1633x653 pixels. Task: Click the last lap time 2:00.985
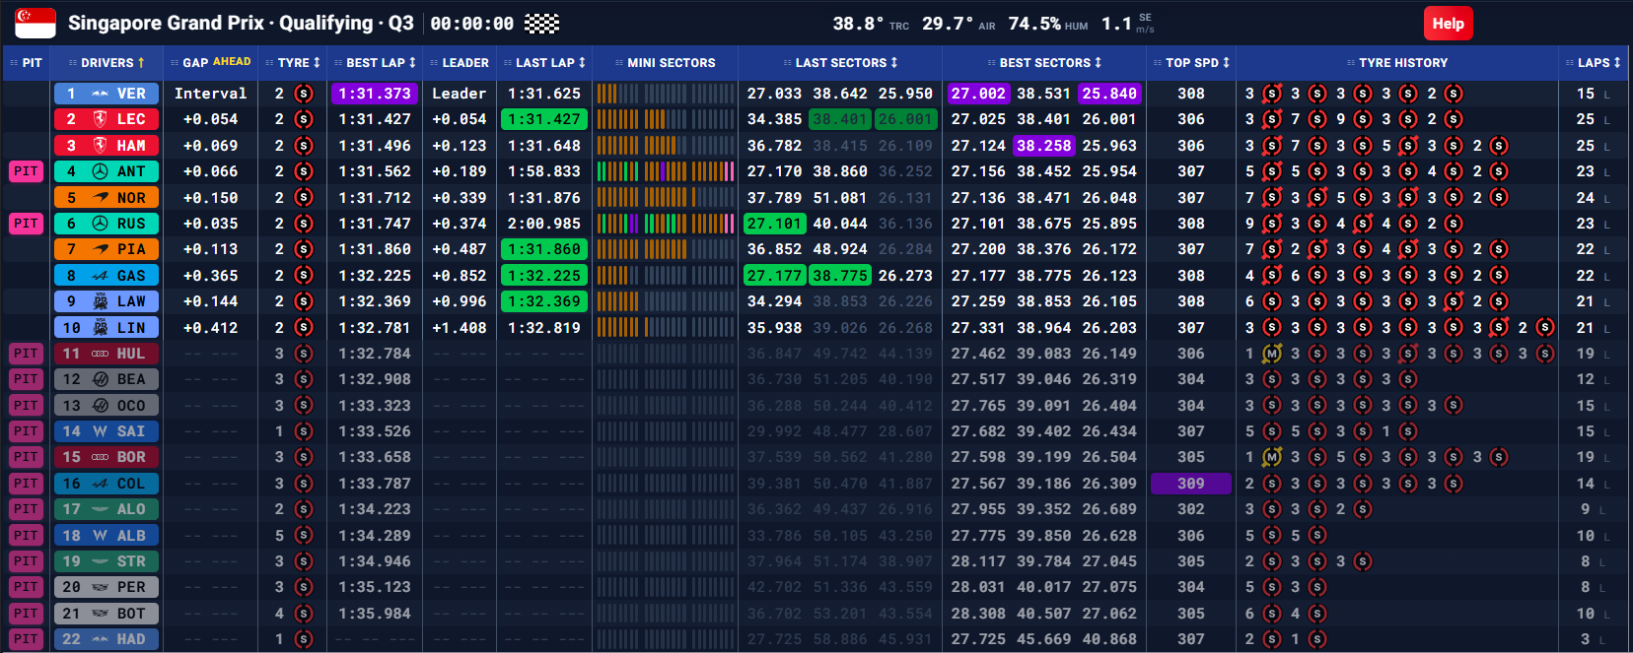click(544, 224)
